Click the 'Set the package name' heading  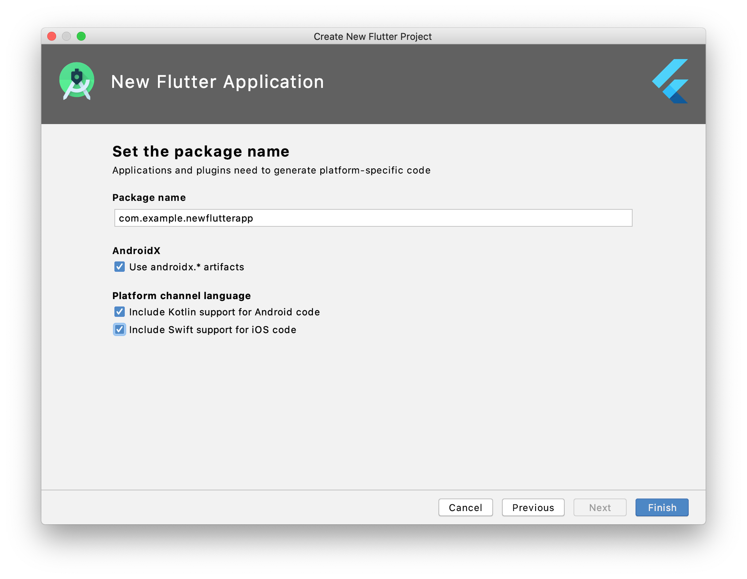pyautogui.click(x=201, y=151)
